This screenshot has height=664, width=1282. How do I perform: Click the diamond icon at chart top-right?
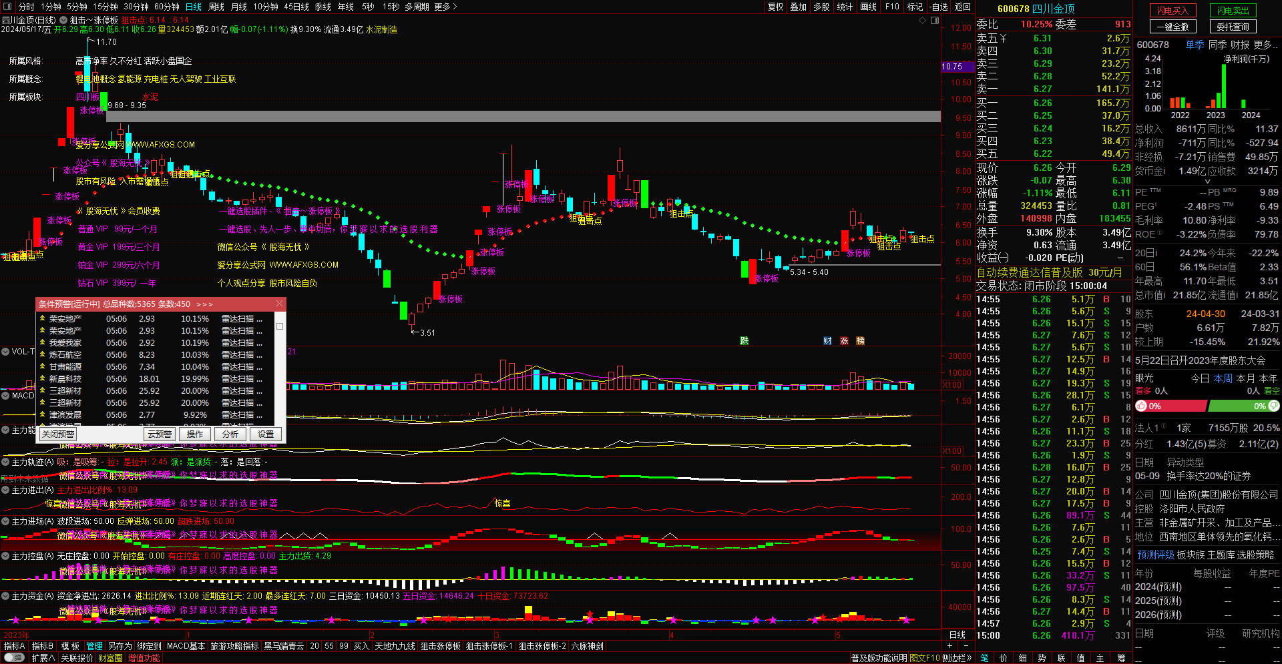(x=923, y=21)
